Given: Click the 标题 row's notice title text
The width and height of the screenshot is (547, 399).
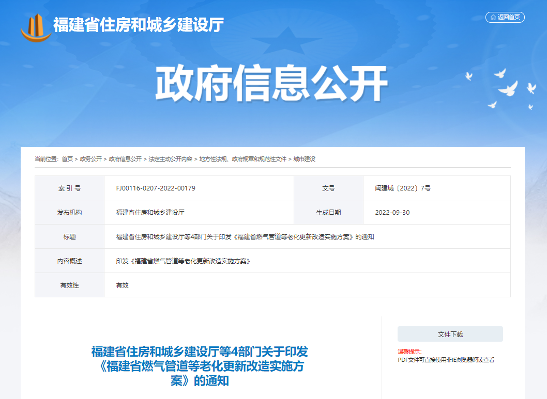Looking at the screenshot, I should click(245, 237).
